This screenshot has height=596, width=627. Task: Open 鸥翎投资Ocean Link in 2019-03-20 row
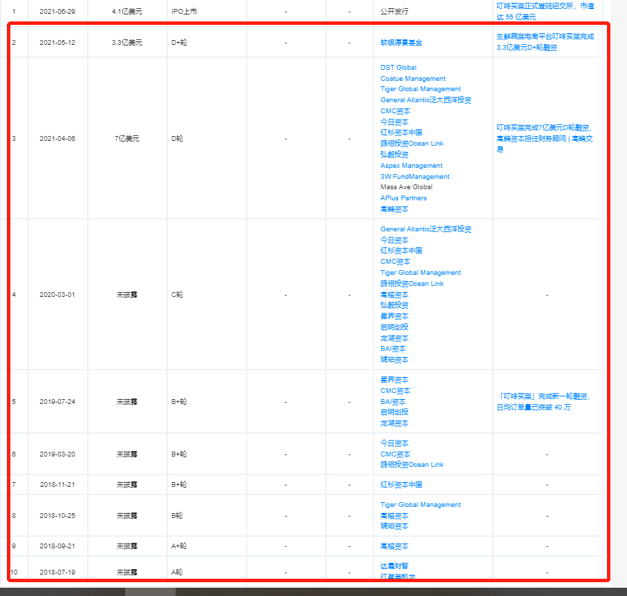pyautogui.click(x=412, y=465)
